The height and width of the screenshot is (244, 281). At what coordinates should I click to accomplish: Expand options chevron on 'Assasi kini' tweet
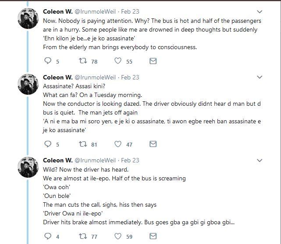coord(260,77)
